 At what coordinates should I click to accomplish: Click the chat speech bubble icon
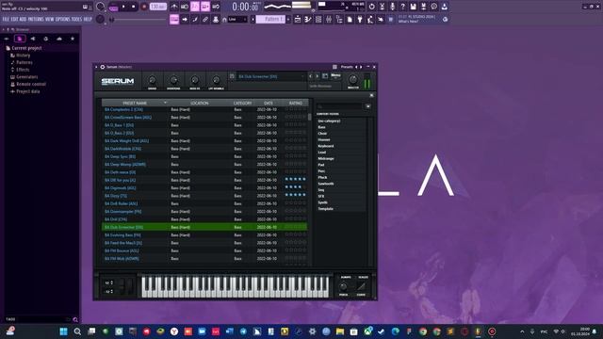pos(433,7)
